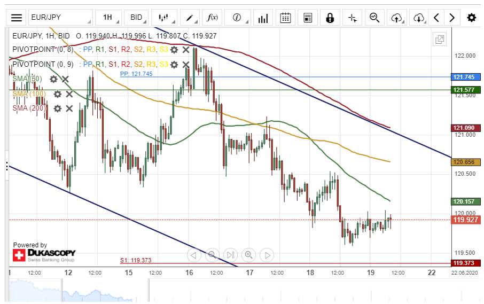The height and width of the screenshot is (304, 484).
Task: Click the 'PP: 121.745' line label
Action: pyautogui.click(x=136, y=74)
